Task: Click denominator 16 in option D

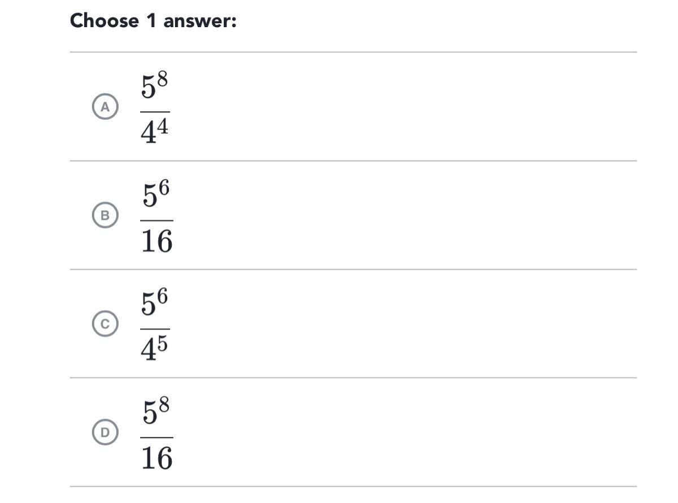Action: tap(157, 459)
